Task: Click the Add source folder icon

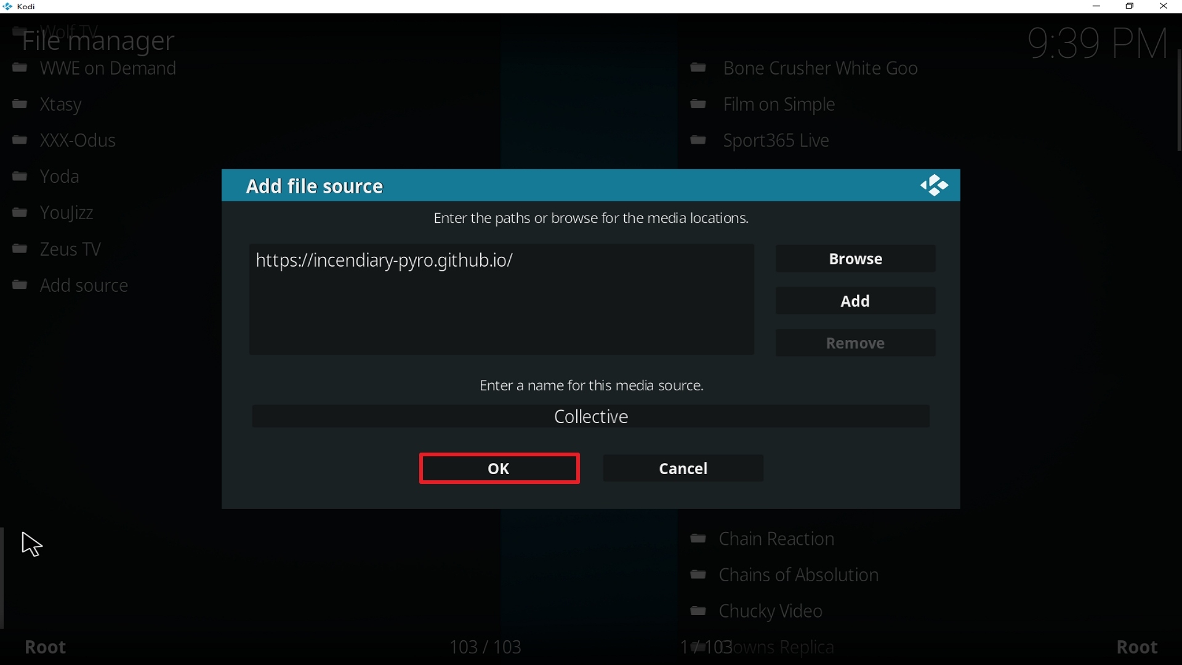Action: pyautogui.click(x=20, y=285)
